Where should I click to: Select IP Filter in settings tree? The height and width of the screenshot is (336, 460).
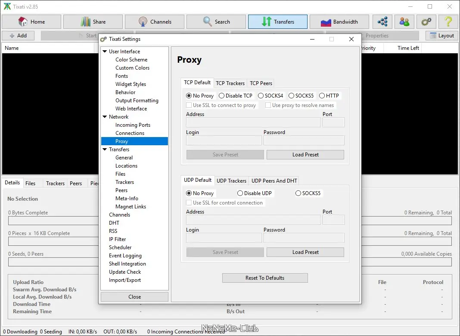click(117, 239)
